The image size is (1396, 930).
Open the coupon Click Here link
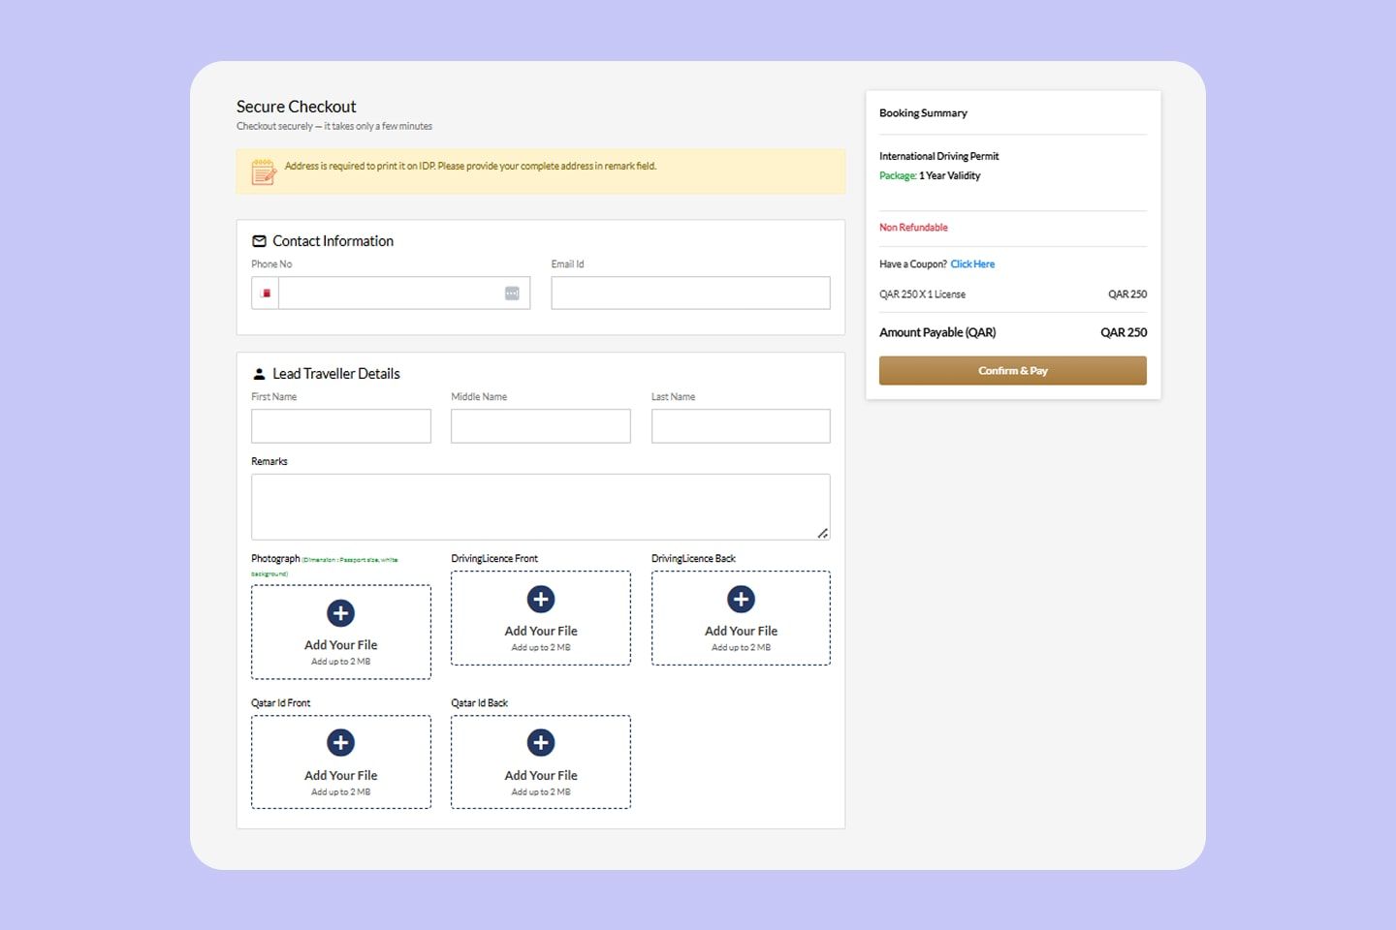pyautogui.click(x=972, y=264)
